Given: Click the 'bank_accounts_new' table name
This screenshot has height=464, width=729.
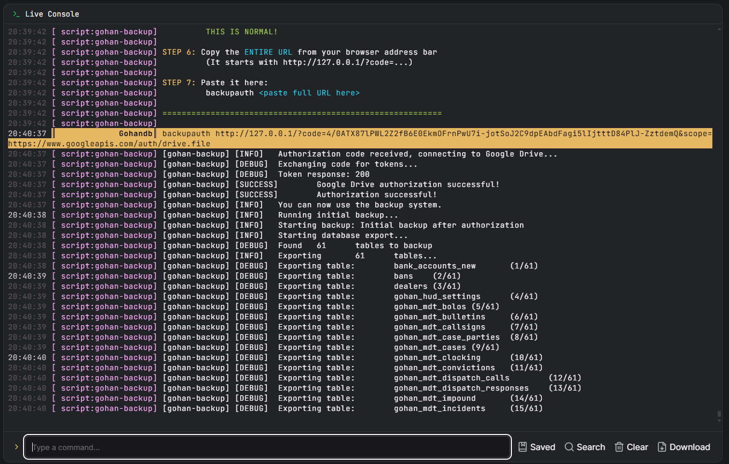Looking at the screenshot, I should click(435, 266).
